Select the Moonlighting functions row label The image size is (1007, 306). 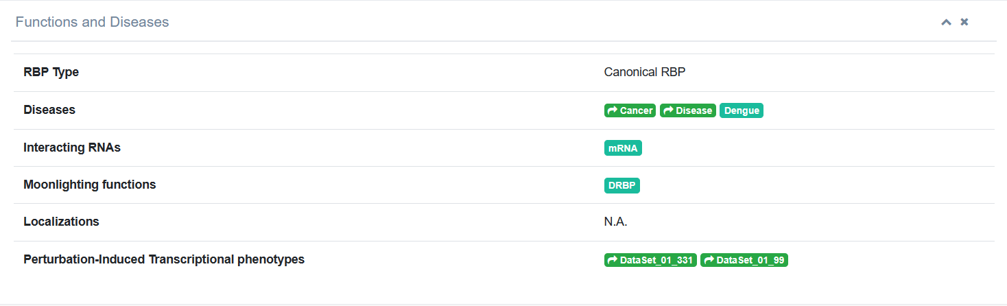click(x=90, y=185)
